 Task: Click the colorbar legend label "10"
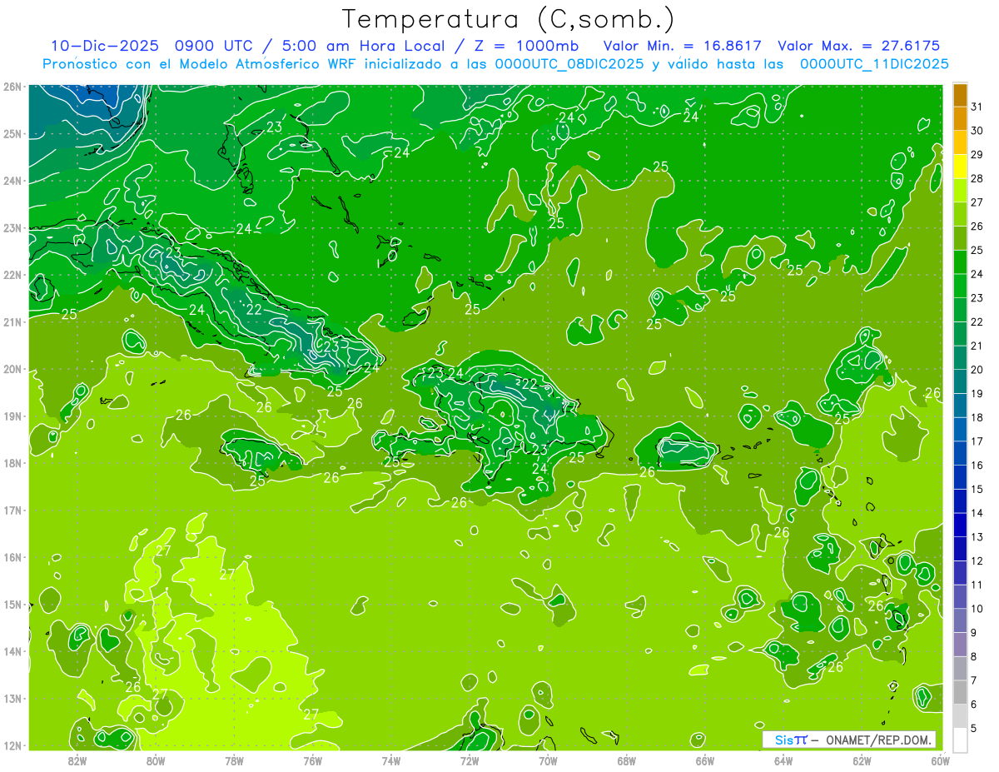coord(977,609)
